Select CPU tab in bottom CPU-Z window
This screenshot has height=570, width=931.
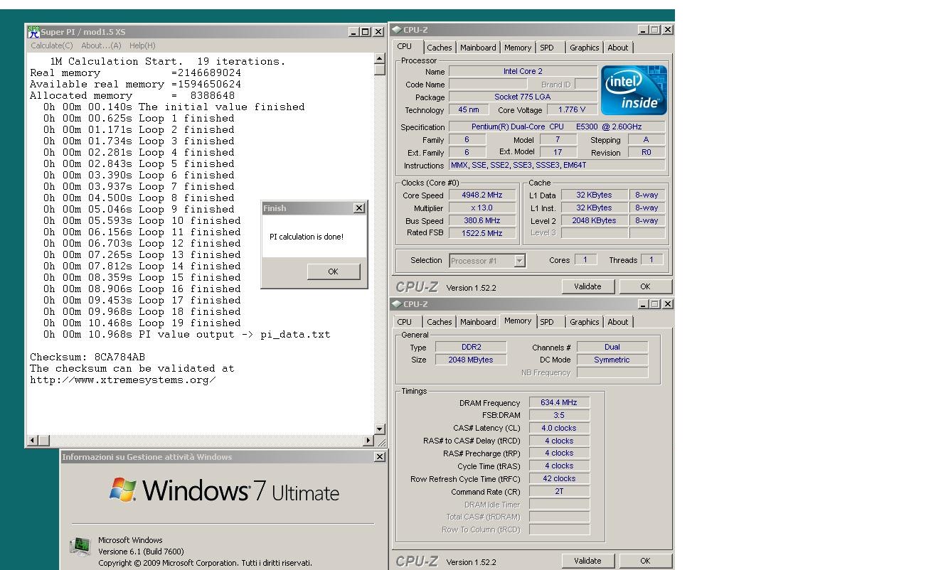tap(405, 322)
